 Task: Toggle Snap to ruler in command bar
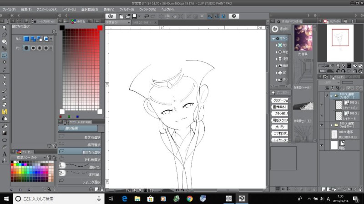pyautogui.click(x=210, y=16)
